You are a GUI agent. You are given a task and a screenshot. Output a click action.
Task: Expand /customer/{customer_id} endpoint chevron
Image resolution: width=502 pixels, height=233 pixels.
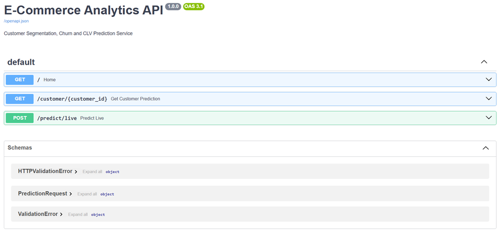pyautogui.click(x=489, y=99)
